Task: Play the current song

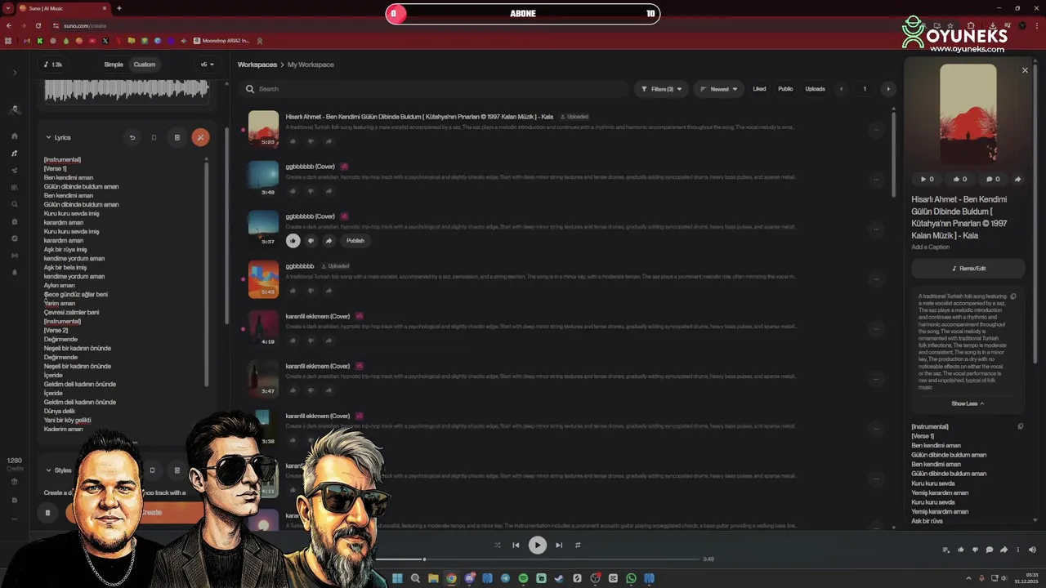Action: 537,545
